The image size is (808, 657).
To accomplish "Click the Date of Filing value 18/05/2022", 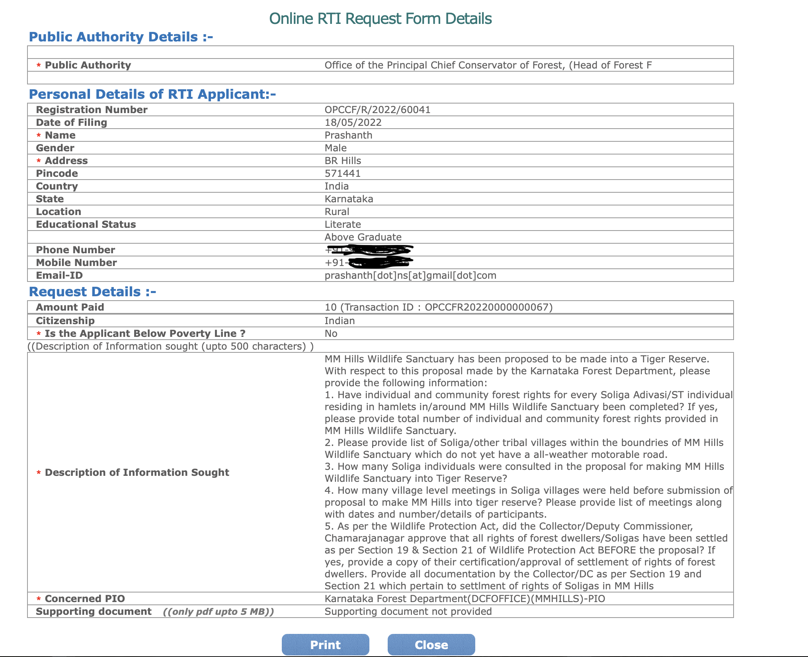I will pos(353,123).
